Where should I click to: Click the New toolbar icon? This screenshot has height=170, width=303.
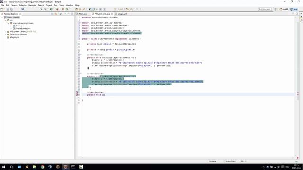pyautogui.click(x=2, y=9)
